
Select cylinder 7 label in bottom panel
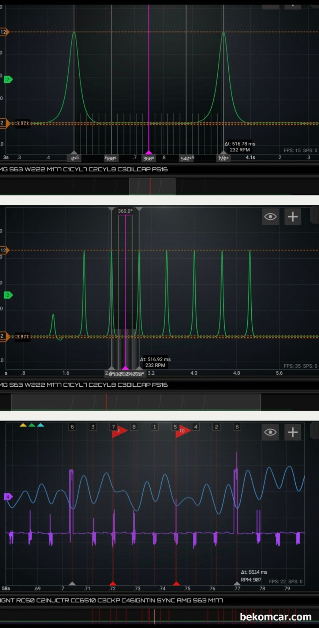tap(113, 427)
